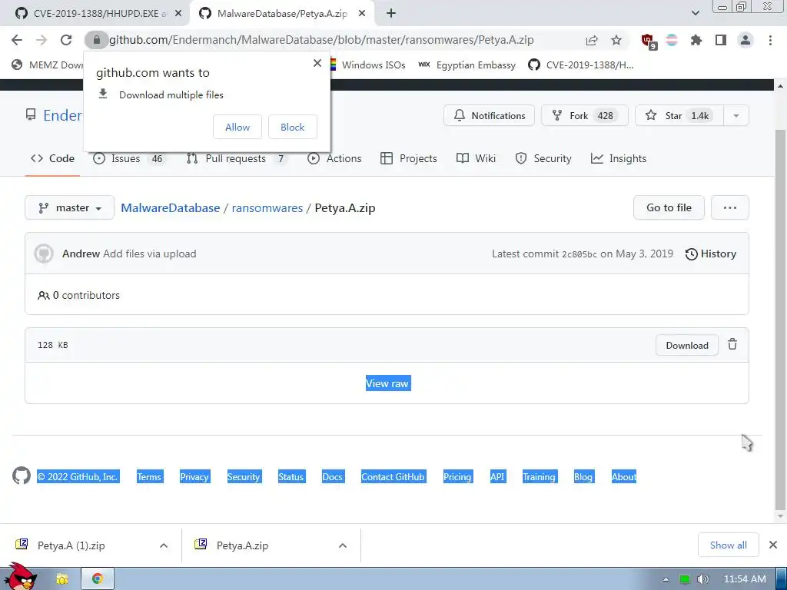
Task: Fork the MalwareDatabase repository
Action: click(x=585, y=115)
